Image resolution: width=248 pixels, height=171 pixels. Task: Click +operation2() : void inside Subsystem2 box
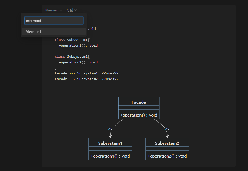tap(167, 155)
